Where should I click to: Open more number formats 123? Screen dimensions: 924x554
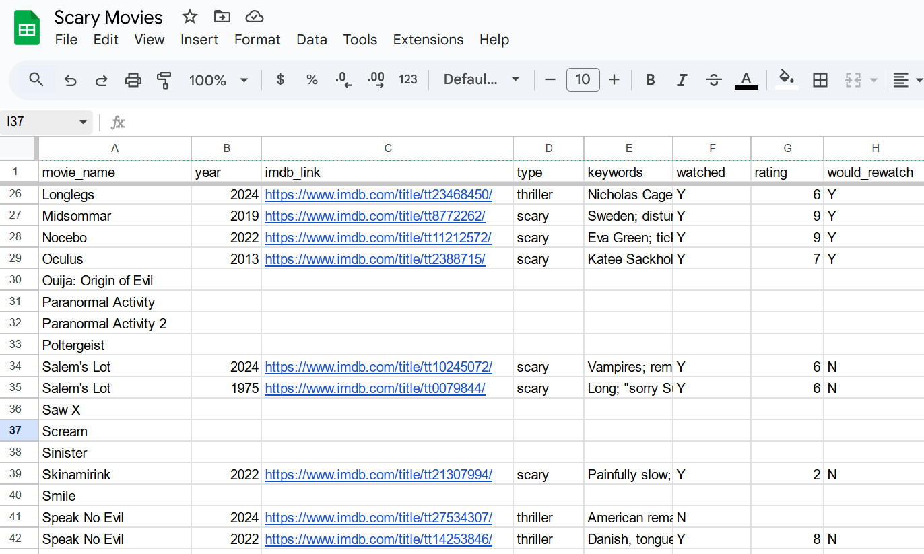click(x=408, y=80)
